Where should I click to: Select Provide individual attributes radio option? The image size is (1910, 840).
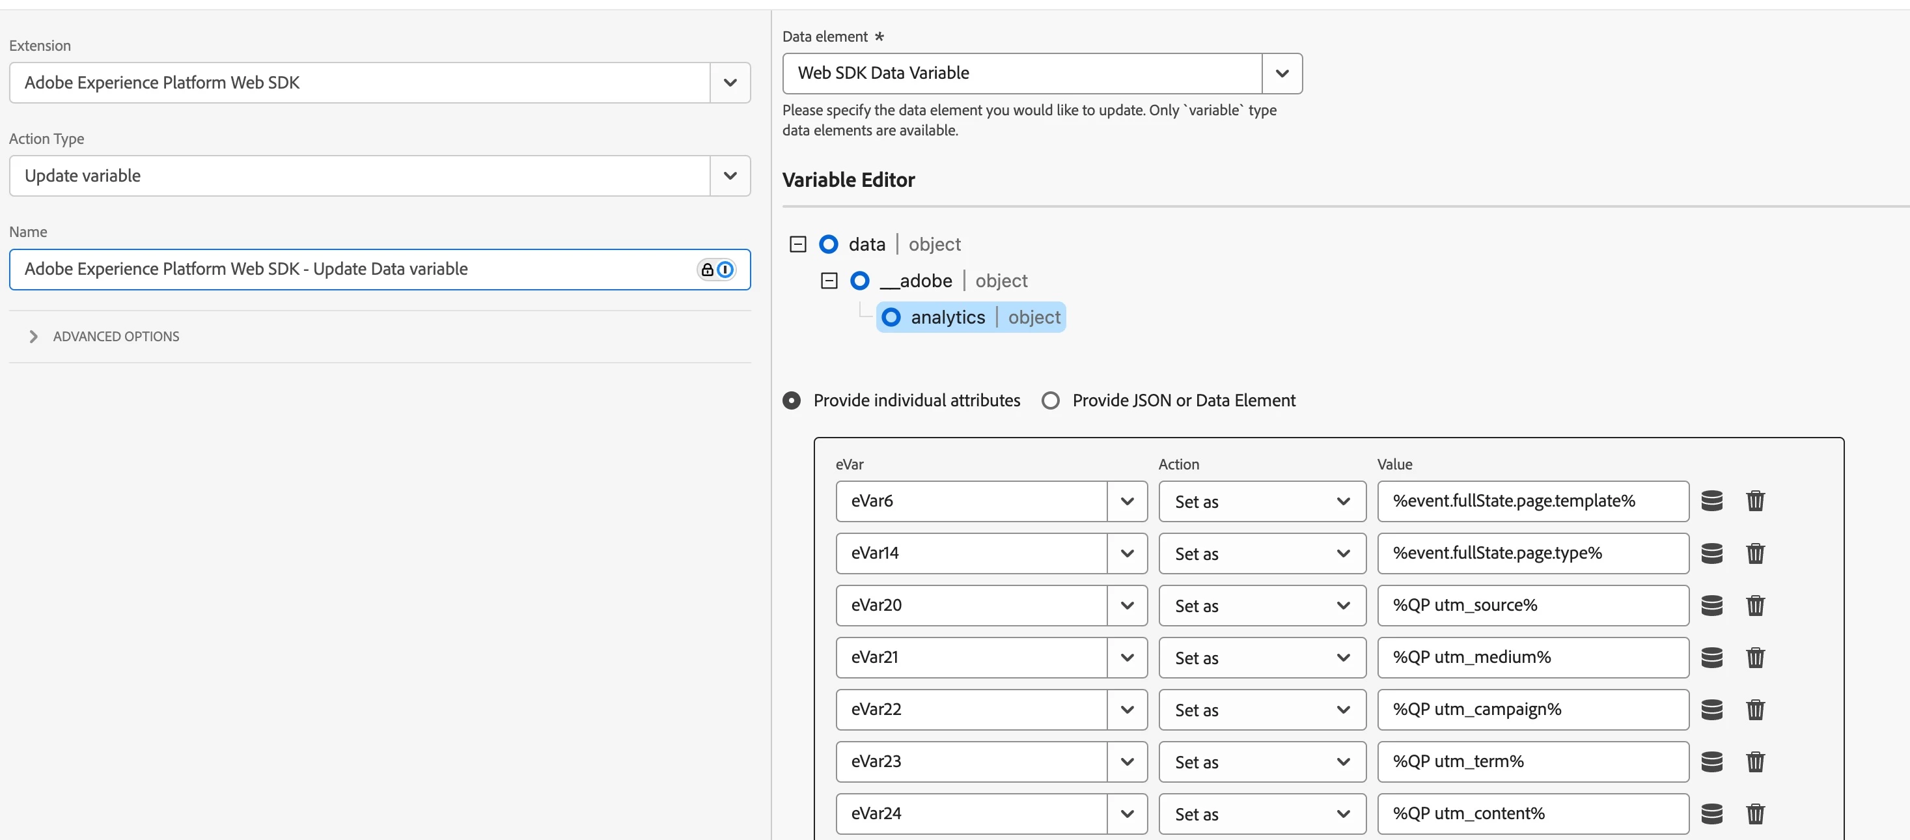click(x=792, y=400)
